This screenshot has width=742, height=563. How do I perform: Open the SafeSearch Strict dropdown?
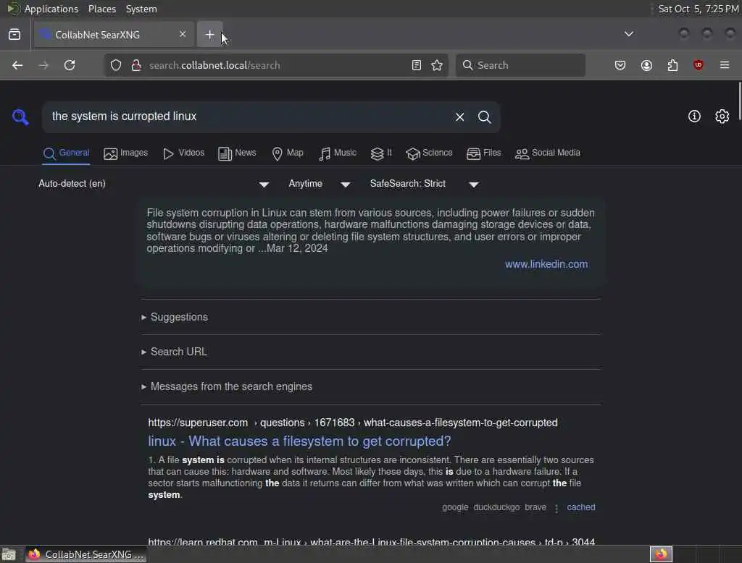point(425,184)
